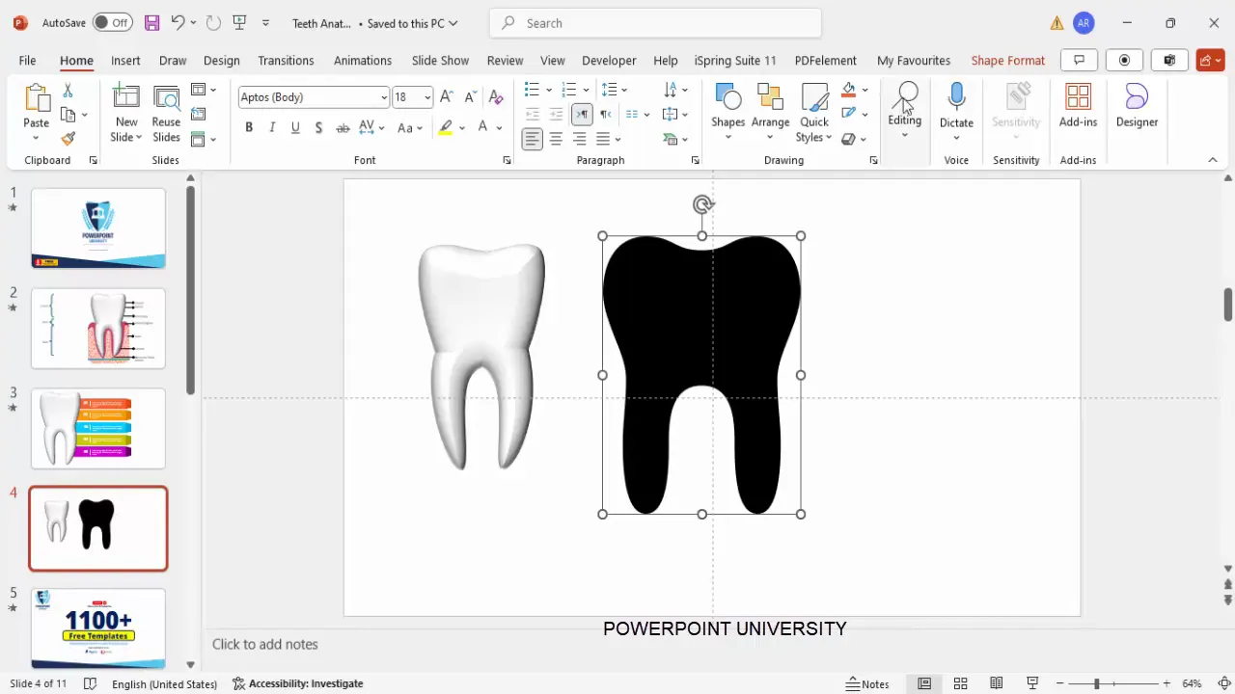Collapse the ribbon with the chevron
This screenshot has width=1235, height=694.
click(1213, 160)
